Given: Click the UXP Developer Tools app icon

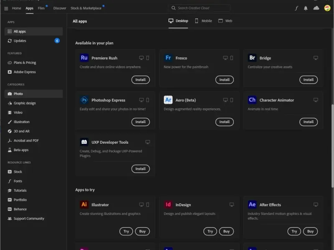Looking at the screenshot, I should coord(84,142).
